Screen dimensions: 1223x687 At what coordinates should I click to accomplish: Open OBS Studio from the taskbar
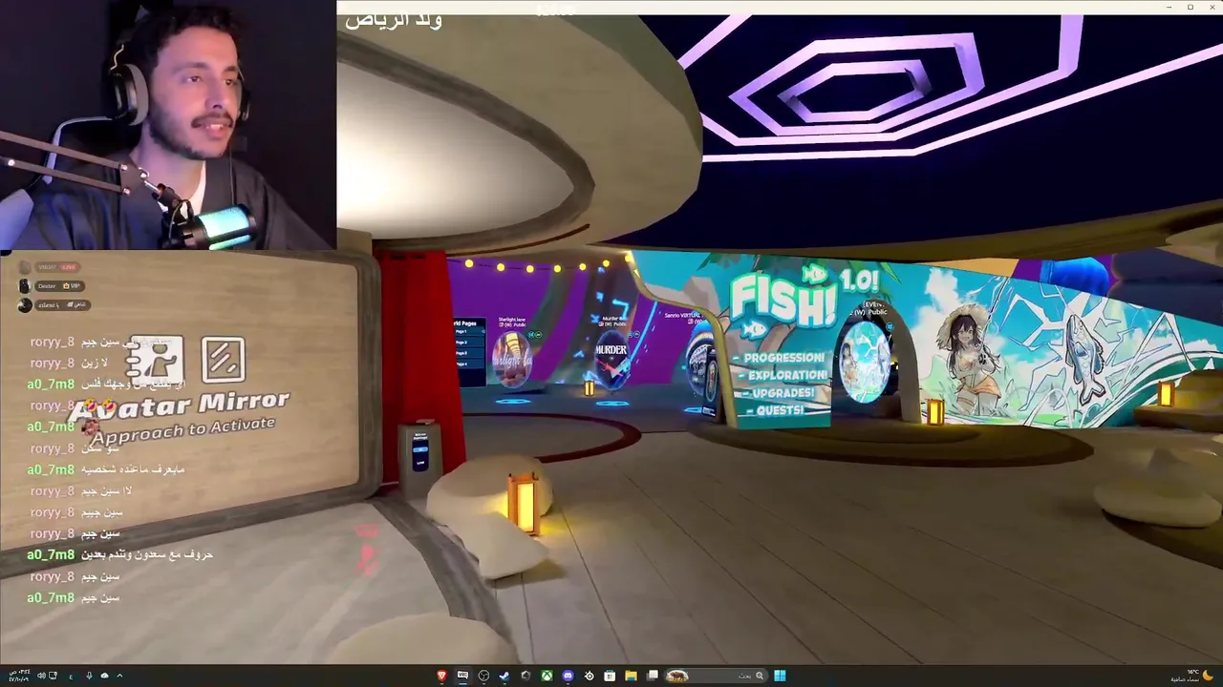(483, 676)
